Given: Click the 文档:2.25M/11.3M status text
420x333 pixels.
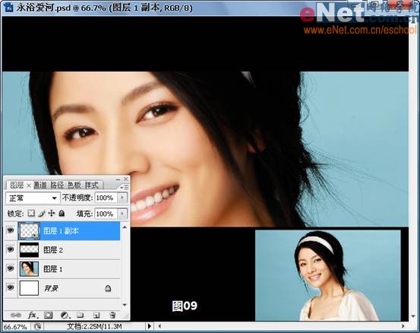Looking at the screenshot, I should (94, 327).
